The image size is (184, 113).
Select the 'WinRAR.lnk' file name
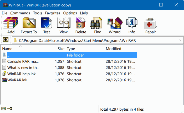(17, 80)
